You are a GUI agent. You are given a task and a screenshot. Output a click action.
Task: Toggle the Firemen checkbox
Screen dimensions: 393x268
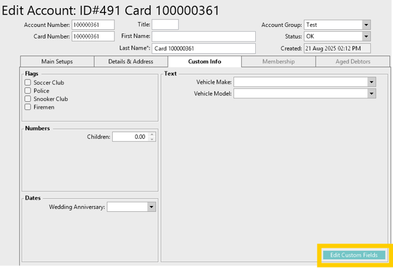click(x=28, y=107)
